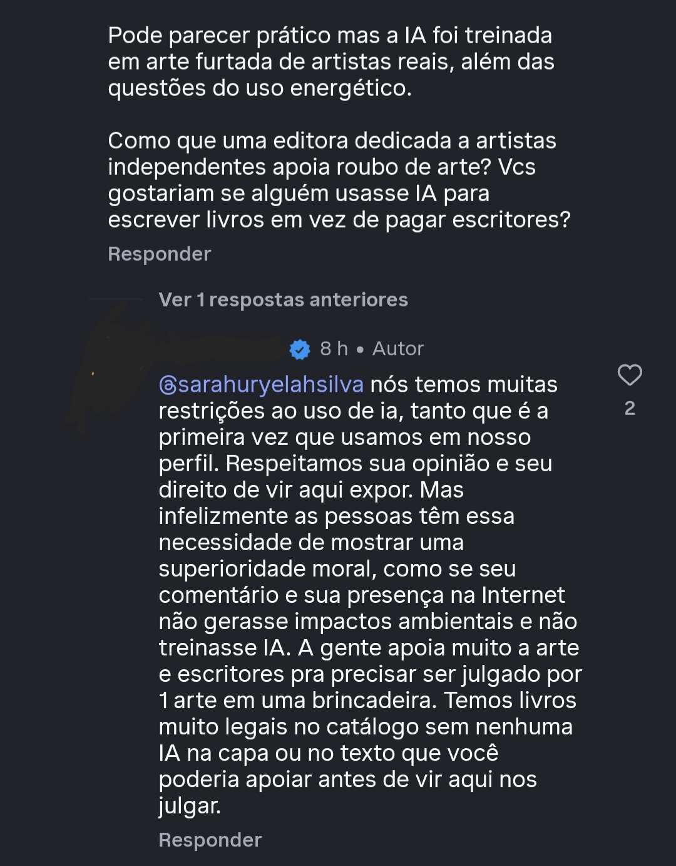The width and height of the screenshot is (676, 866).
Task: Click the line left of "Ver 1 respostas anteriores"
Action: [x=116, y=300]
